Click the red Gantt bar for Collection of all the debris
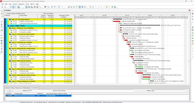194x103 pixels. (117, 21)
